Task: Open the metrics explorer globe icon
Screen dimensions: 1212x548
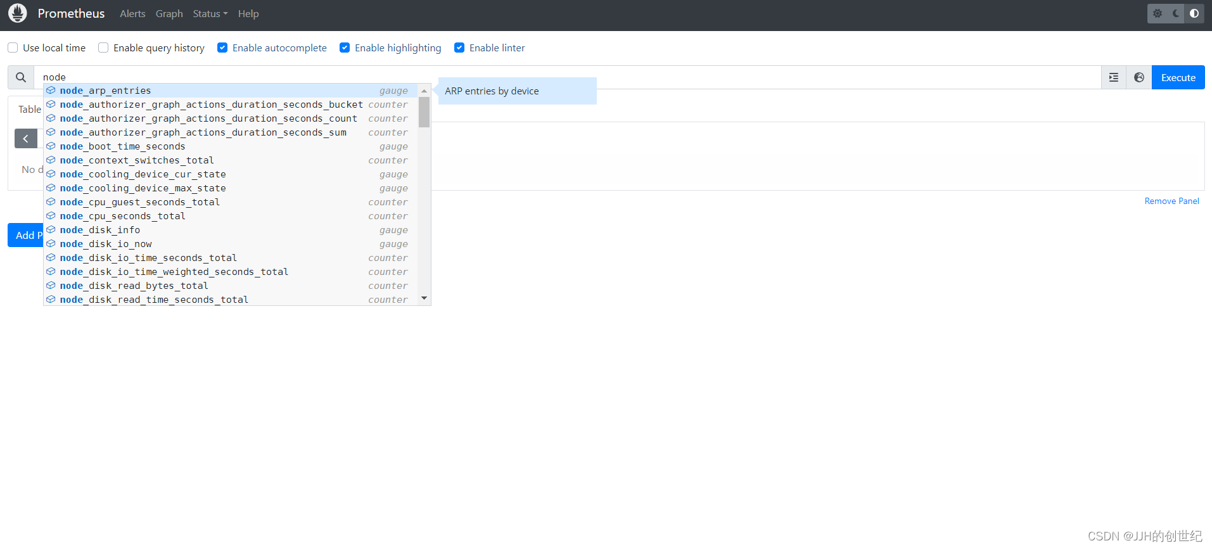Action: 1139,77
